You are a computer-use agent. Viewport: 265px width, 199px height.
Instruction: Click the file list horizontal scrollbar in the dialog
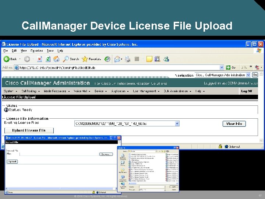[153, 183]
